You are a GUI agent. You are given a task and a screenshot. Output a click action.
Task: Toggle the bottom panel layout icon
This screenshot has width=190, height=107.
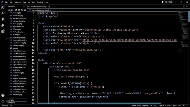[x=166, y=2]
